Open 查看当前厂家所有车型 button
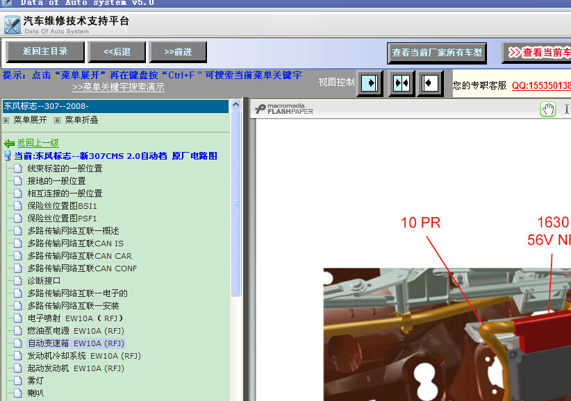571x401 pixels. click(437, 53)
